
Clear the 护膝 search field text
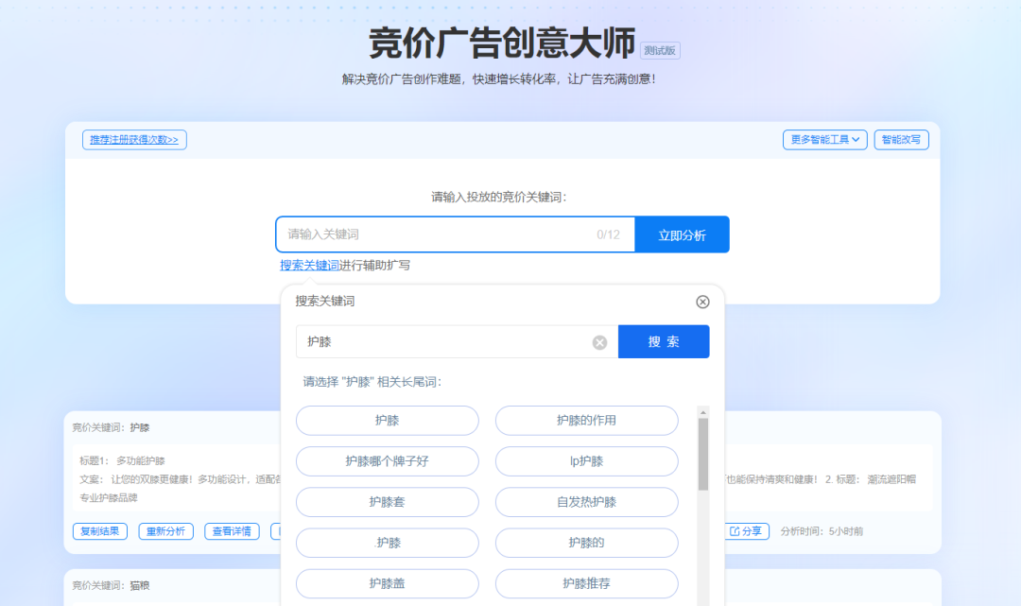coord(599,342)
